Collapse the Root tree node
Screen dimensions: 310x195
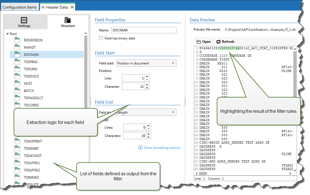click(x=7, y=34)
